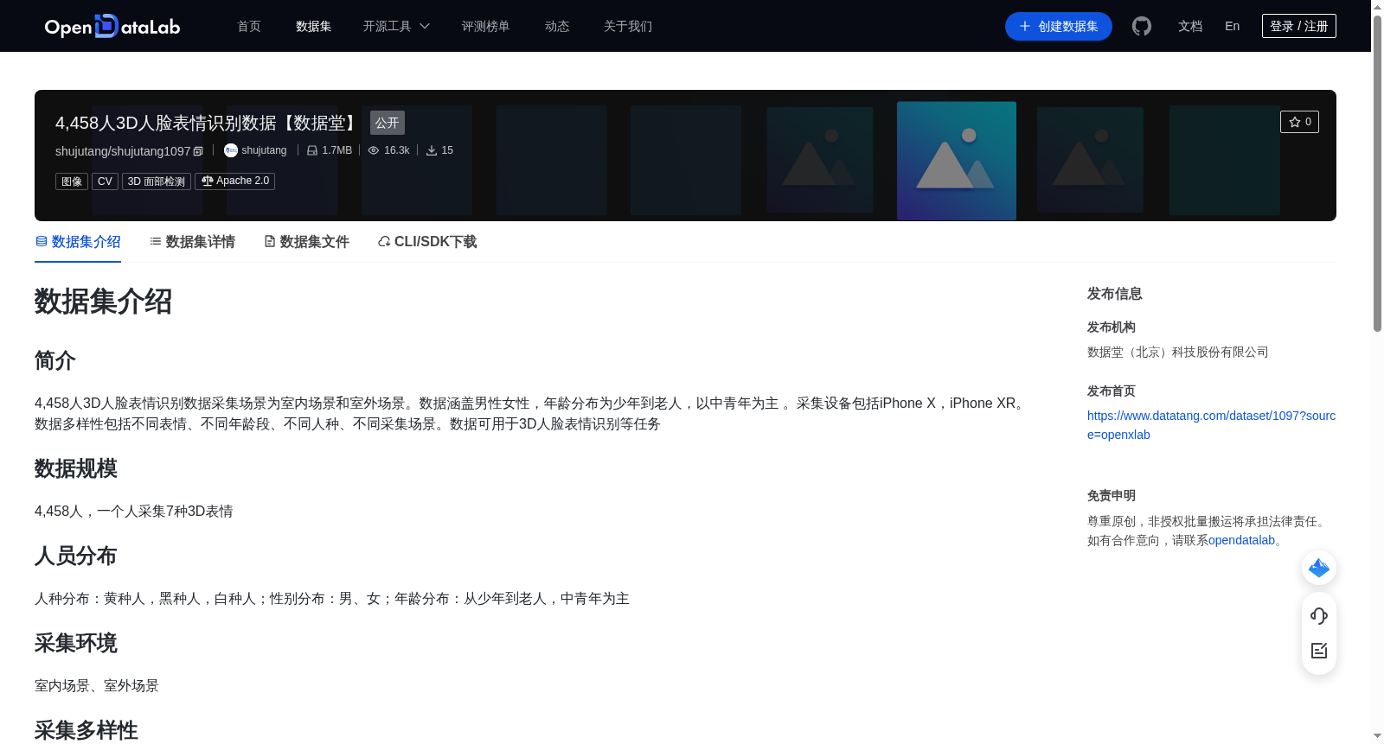Viewport: 1384px width, 744px height.
Task: Click the 免责申明 heading
Action: [x=1112, y=496]
